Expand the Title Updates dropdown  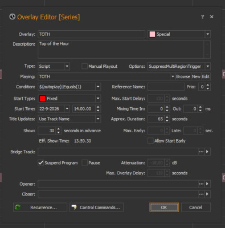(98, 119)
